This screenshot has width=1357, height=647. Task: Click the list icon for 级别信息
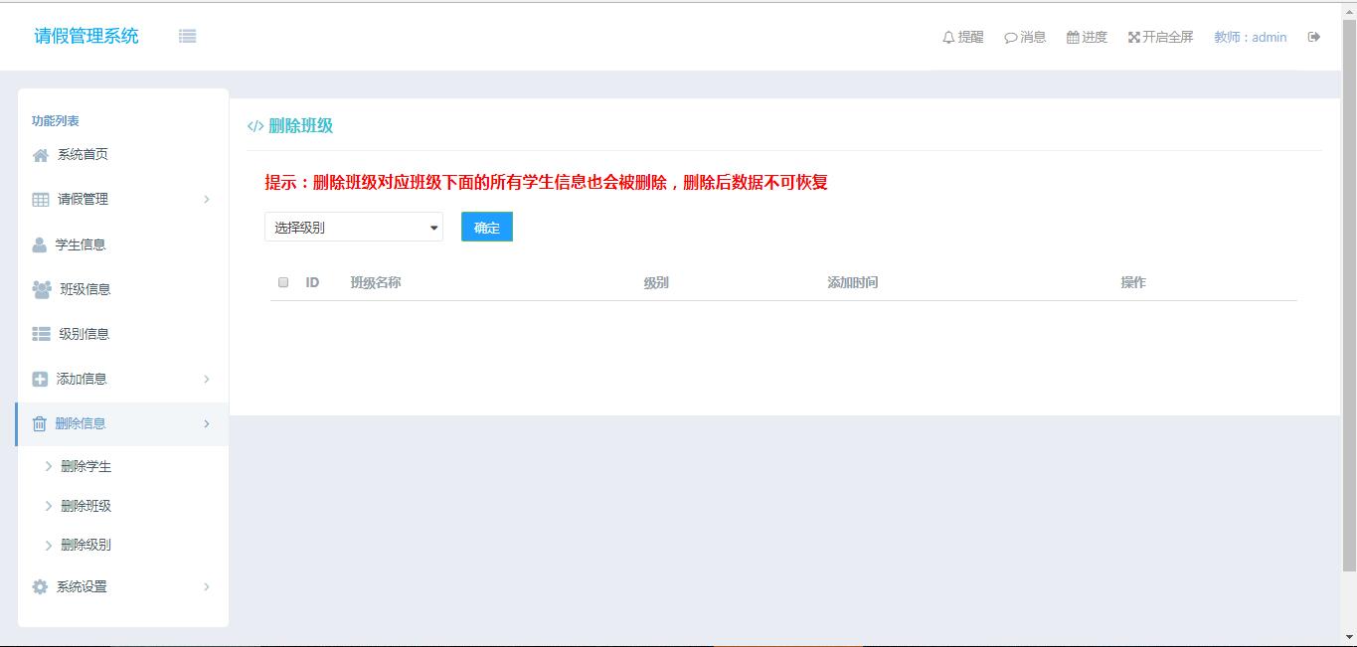(x=41, y=334)
